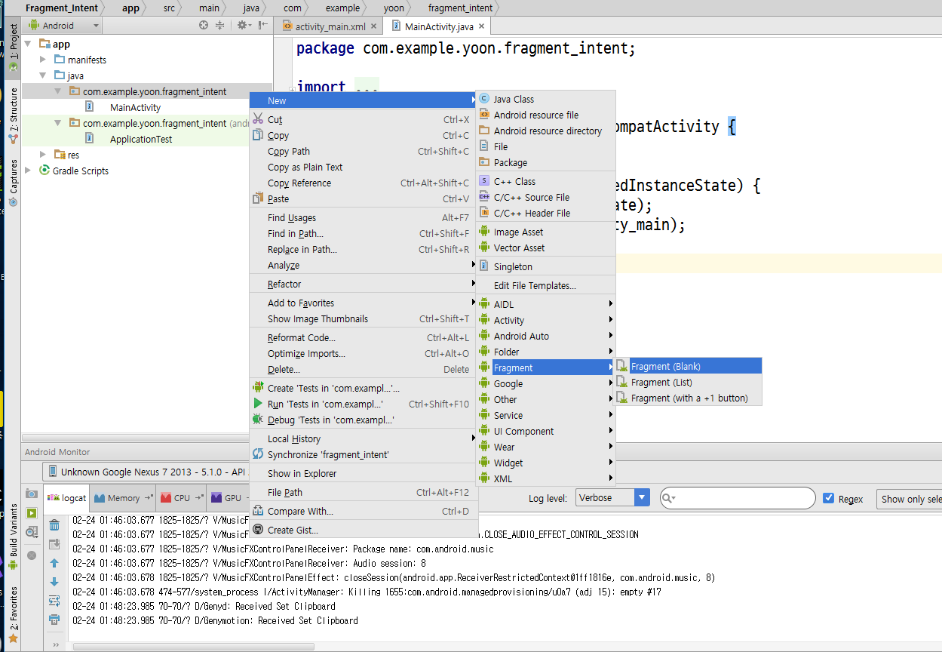The width and height of the screenshot is (942, 652).
Task: Expand the Gradle Scripts node
Action: [28, 171]
